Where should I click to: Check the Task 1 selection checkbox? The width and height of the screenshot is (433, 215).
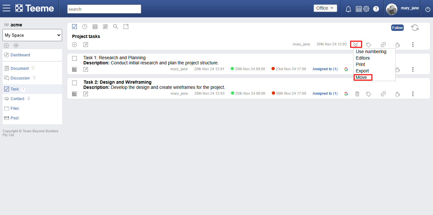[74, 58]
